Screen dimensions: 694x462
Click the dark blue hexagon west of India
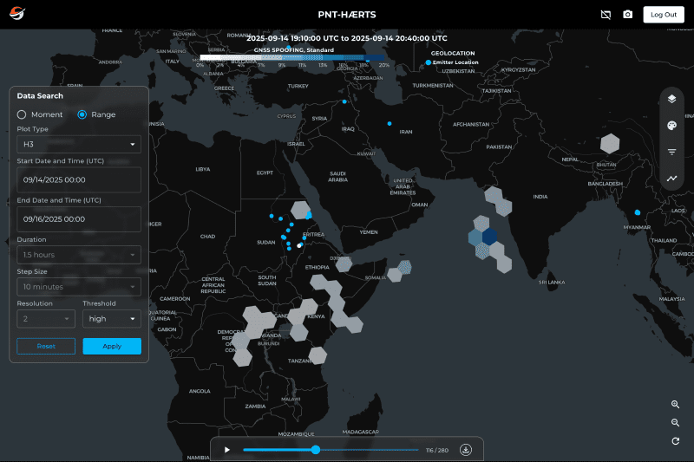489,237
